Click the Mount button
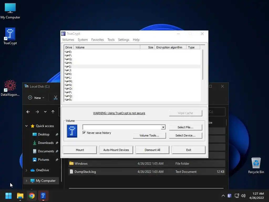The width and height of the screenshot is (269, 202). [x=80, y=150]
